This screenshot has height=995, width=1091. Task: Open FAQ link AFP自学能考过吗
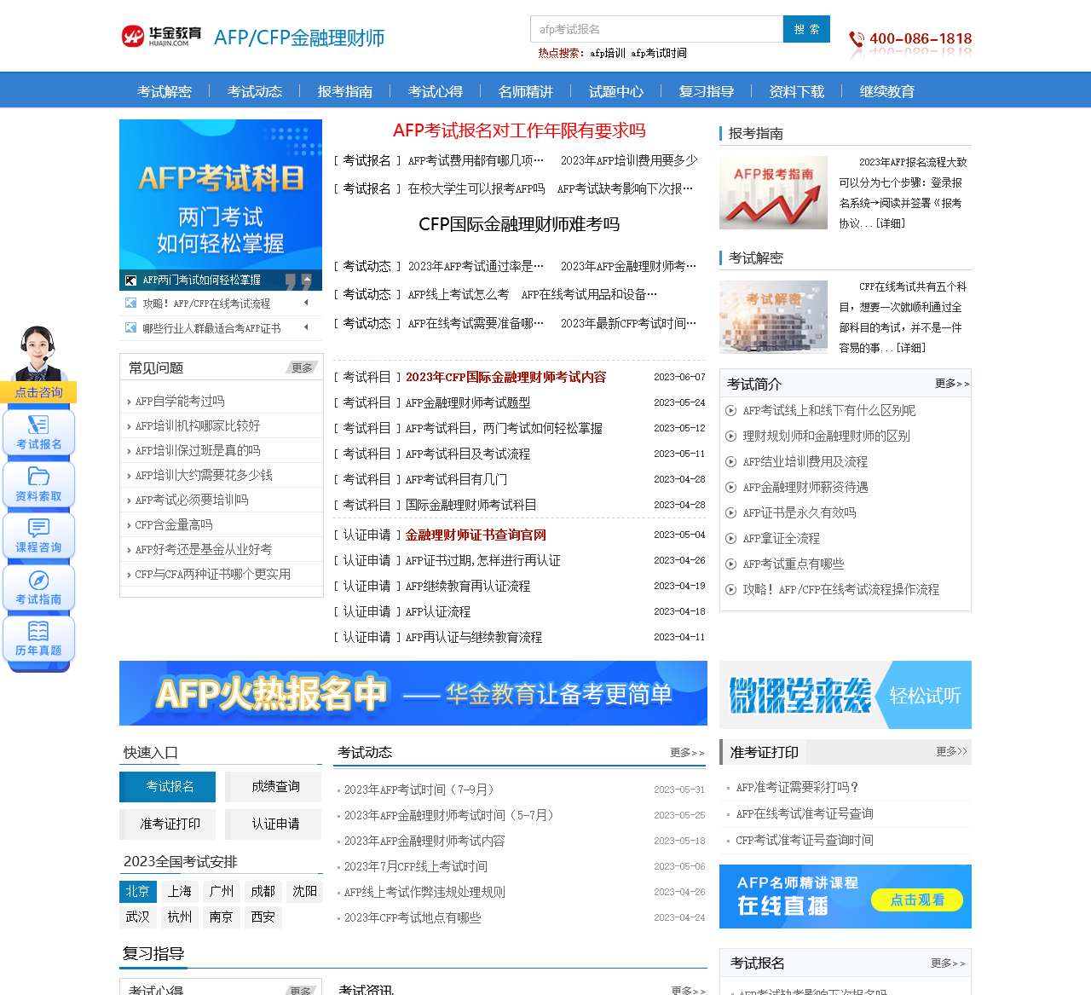click(x=180, y=401)
